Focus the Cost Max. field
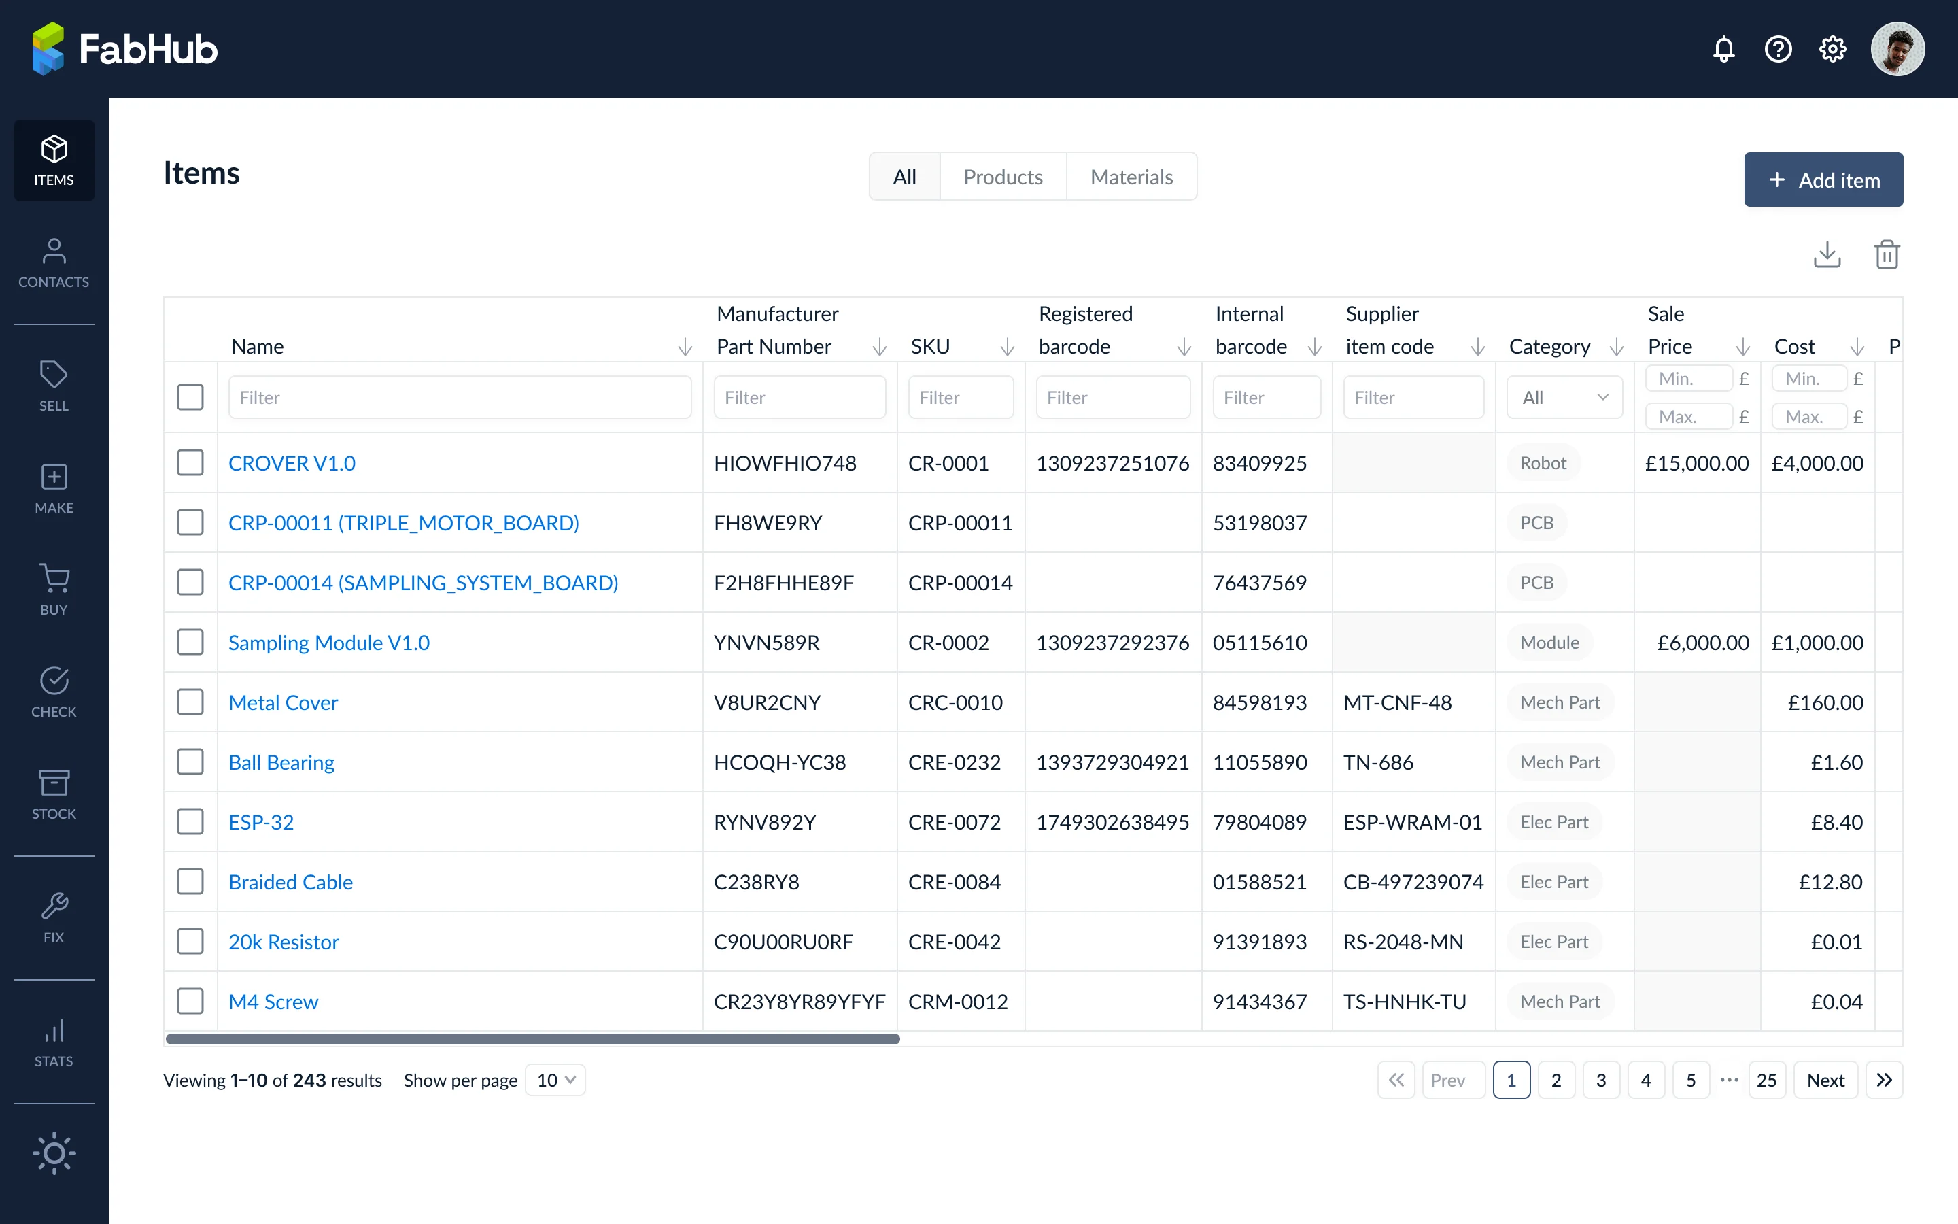Image resolution: width=1958 pixels, height=1224 pixels. point(1809,416)
